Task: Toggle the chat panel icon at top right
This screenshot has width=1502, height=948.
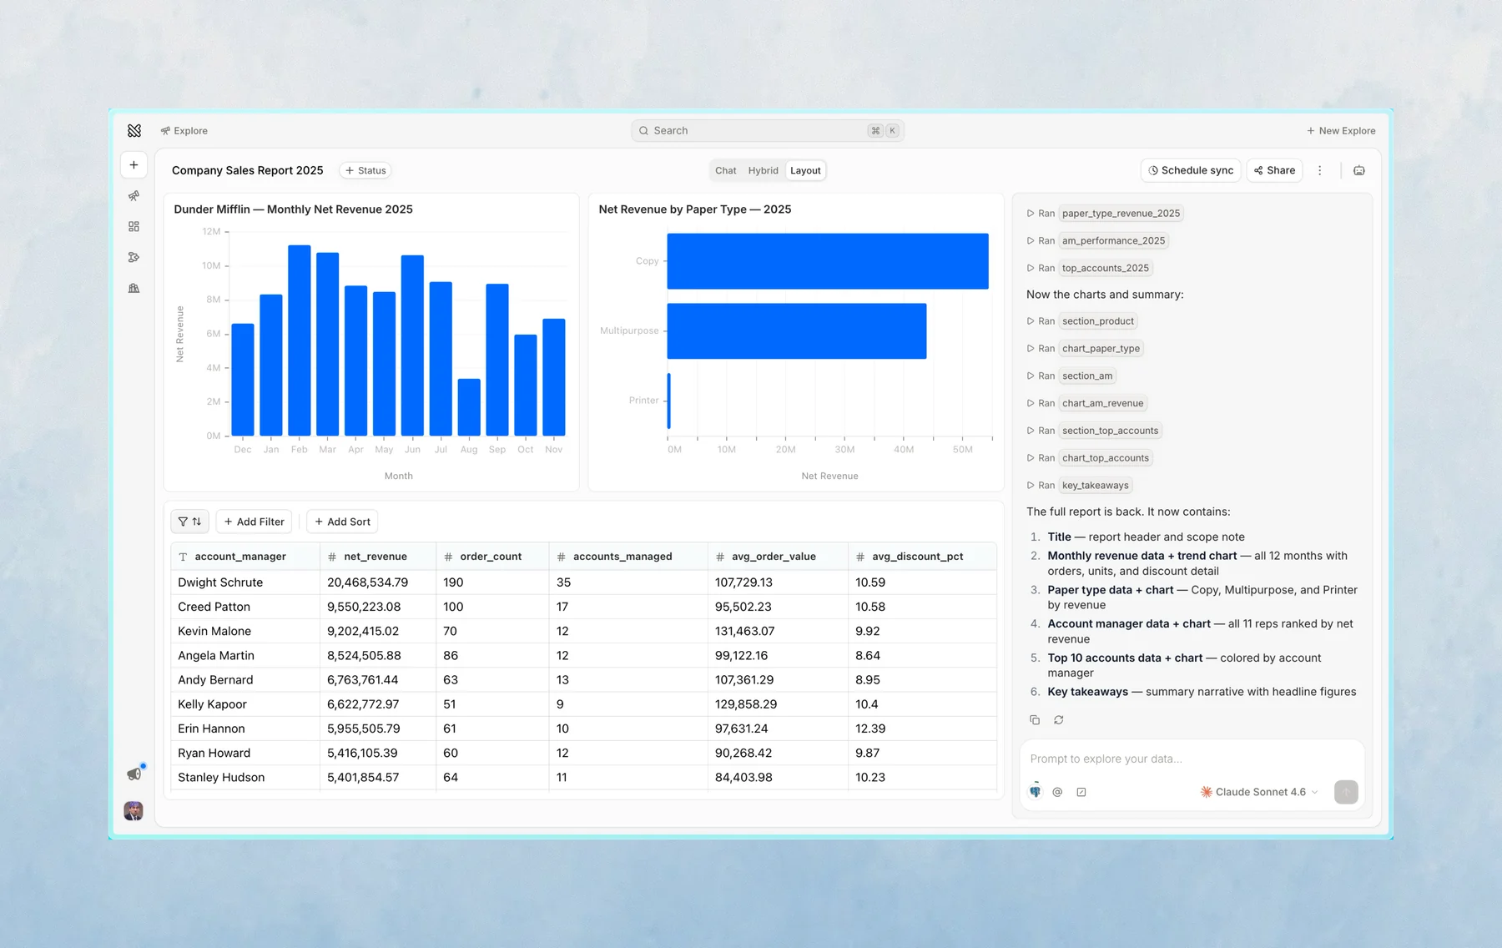Action: (x=1359, y=170)
